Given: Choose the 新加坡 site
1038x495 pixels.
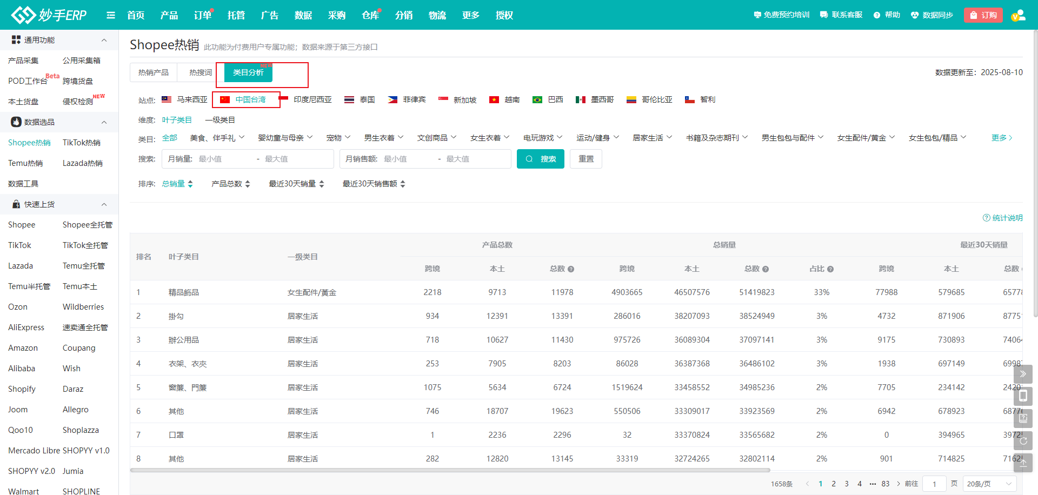Looking at the screenshot, I should coord(465,99).
